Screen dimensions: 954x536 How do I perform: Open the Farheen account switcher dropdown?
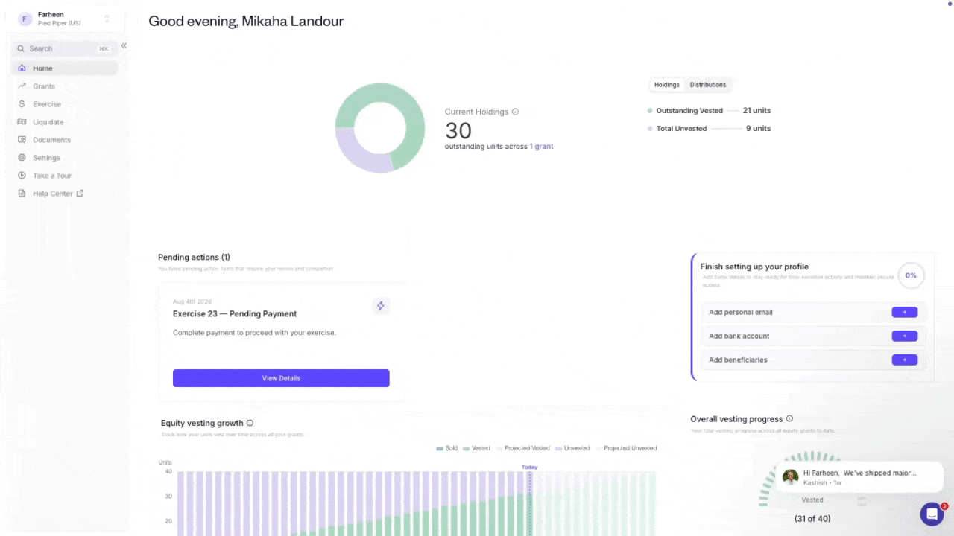64,19
